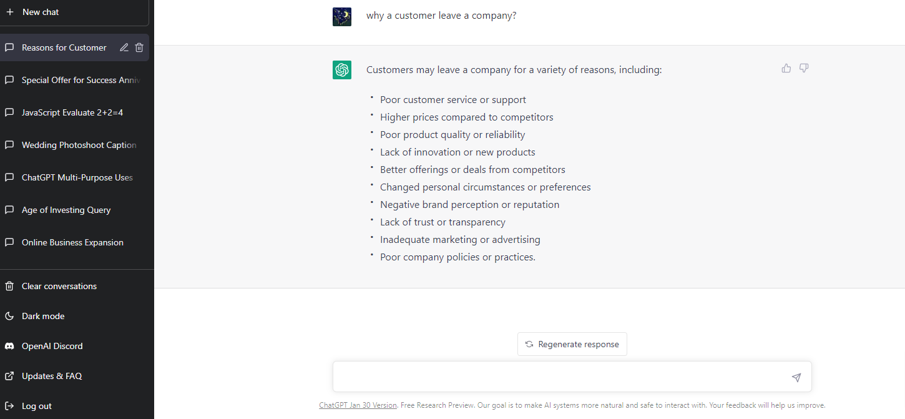
Task: Click the user avatar image
Action: pos(342,17)
